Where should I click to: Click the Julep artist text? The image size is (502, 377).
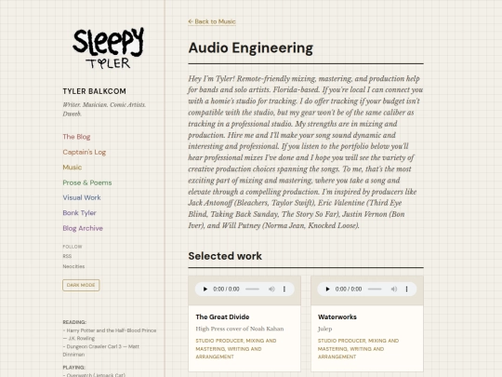(x=325, y=329)
